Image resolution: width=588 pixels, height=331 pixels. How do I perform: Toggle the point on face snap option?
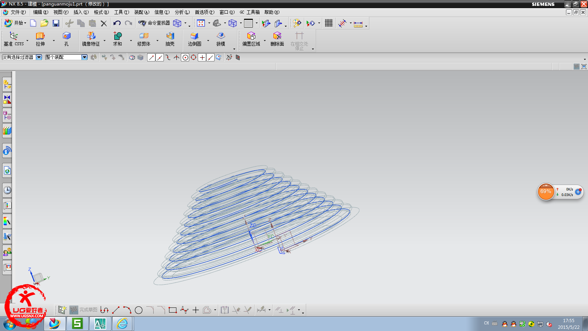(x=219, y=57)
